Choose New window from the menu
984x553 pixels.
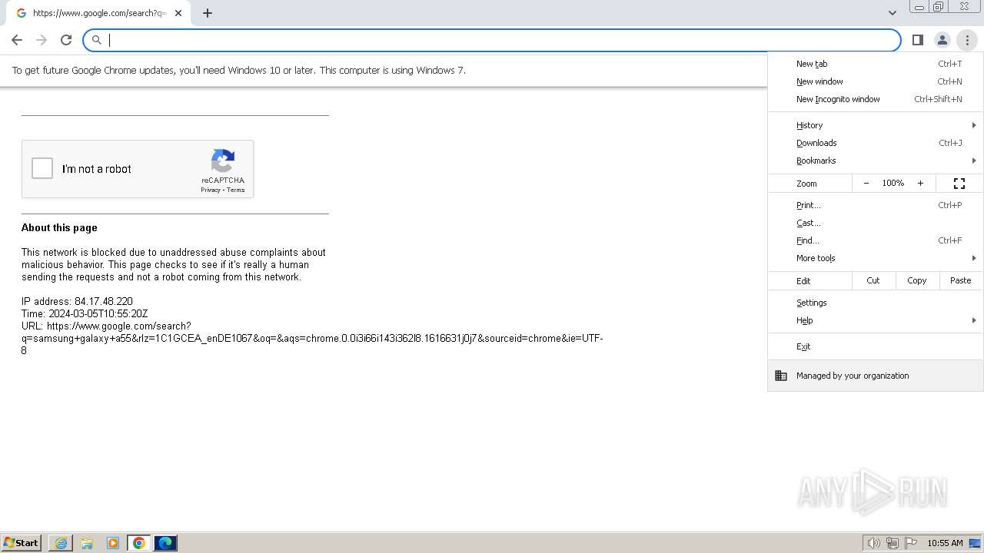[876, 81]
